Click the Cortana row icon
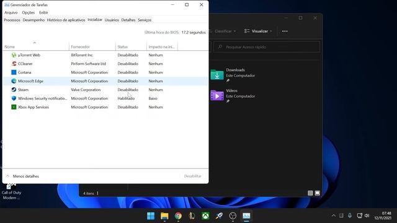 coord(14,72)
